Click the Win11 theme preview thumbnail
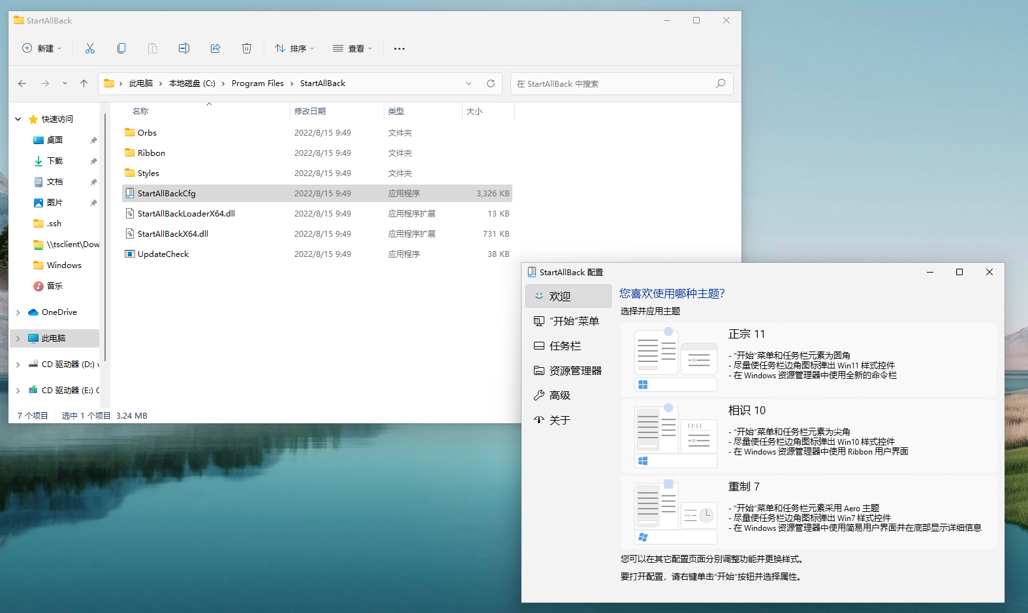The height and width of the screenshot is (613, 1028). pyautogui.click(x=676, y=360)
